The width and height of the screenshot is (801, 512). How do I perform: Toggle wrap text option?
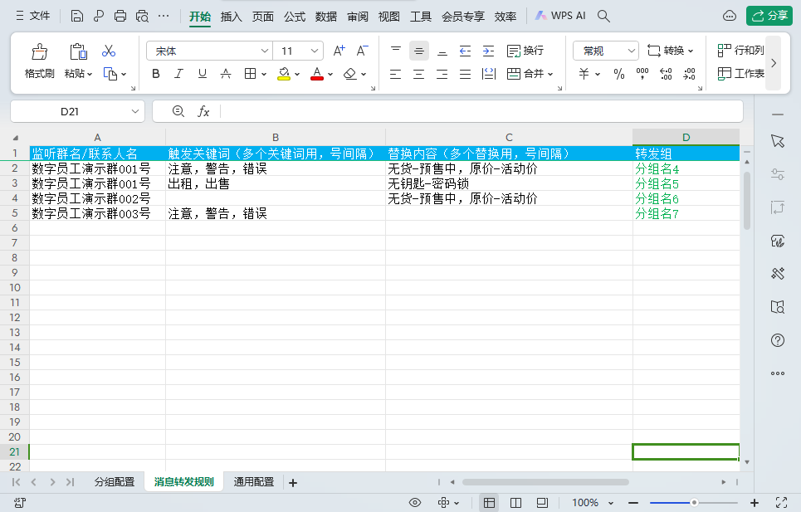tap(525, 51)
